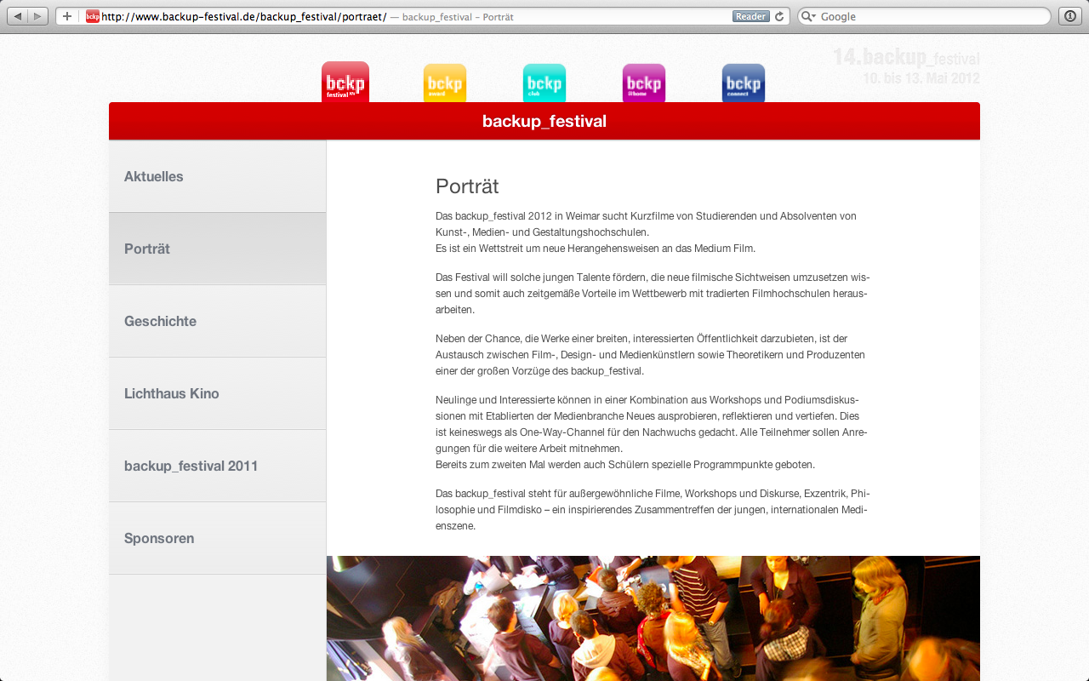Open the Lichthaus Kino sidebar item
This screenshot has width=1089, height=681.
click(217, 393)
